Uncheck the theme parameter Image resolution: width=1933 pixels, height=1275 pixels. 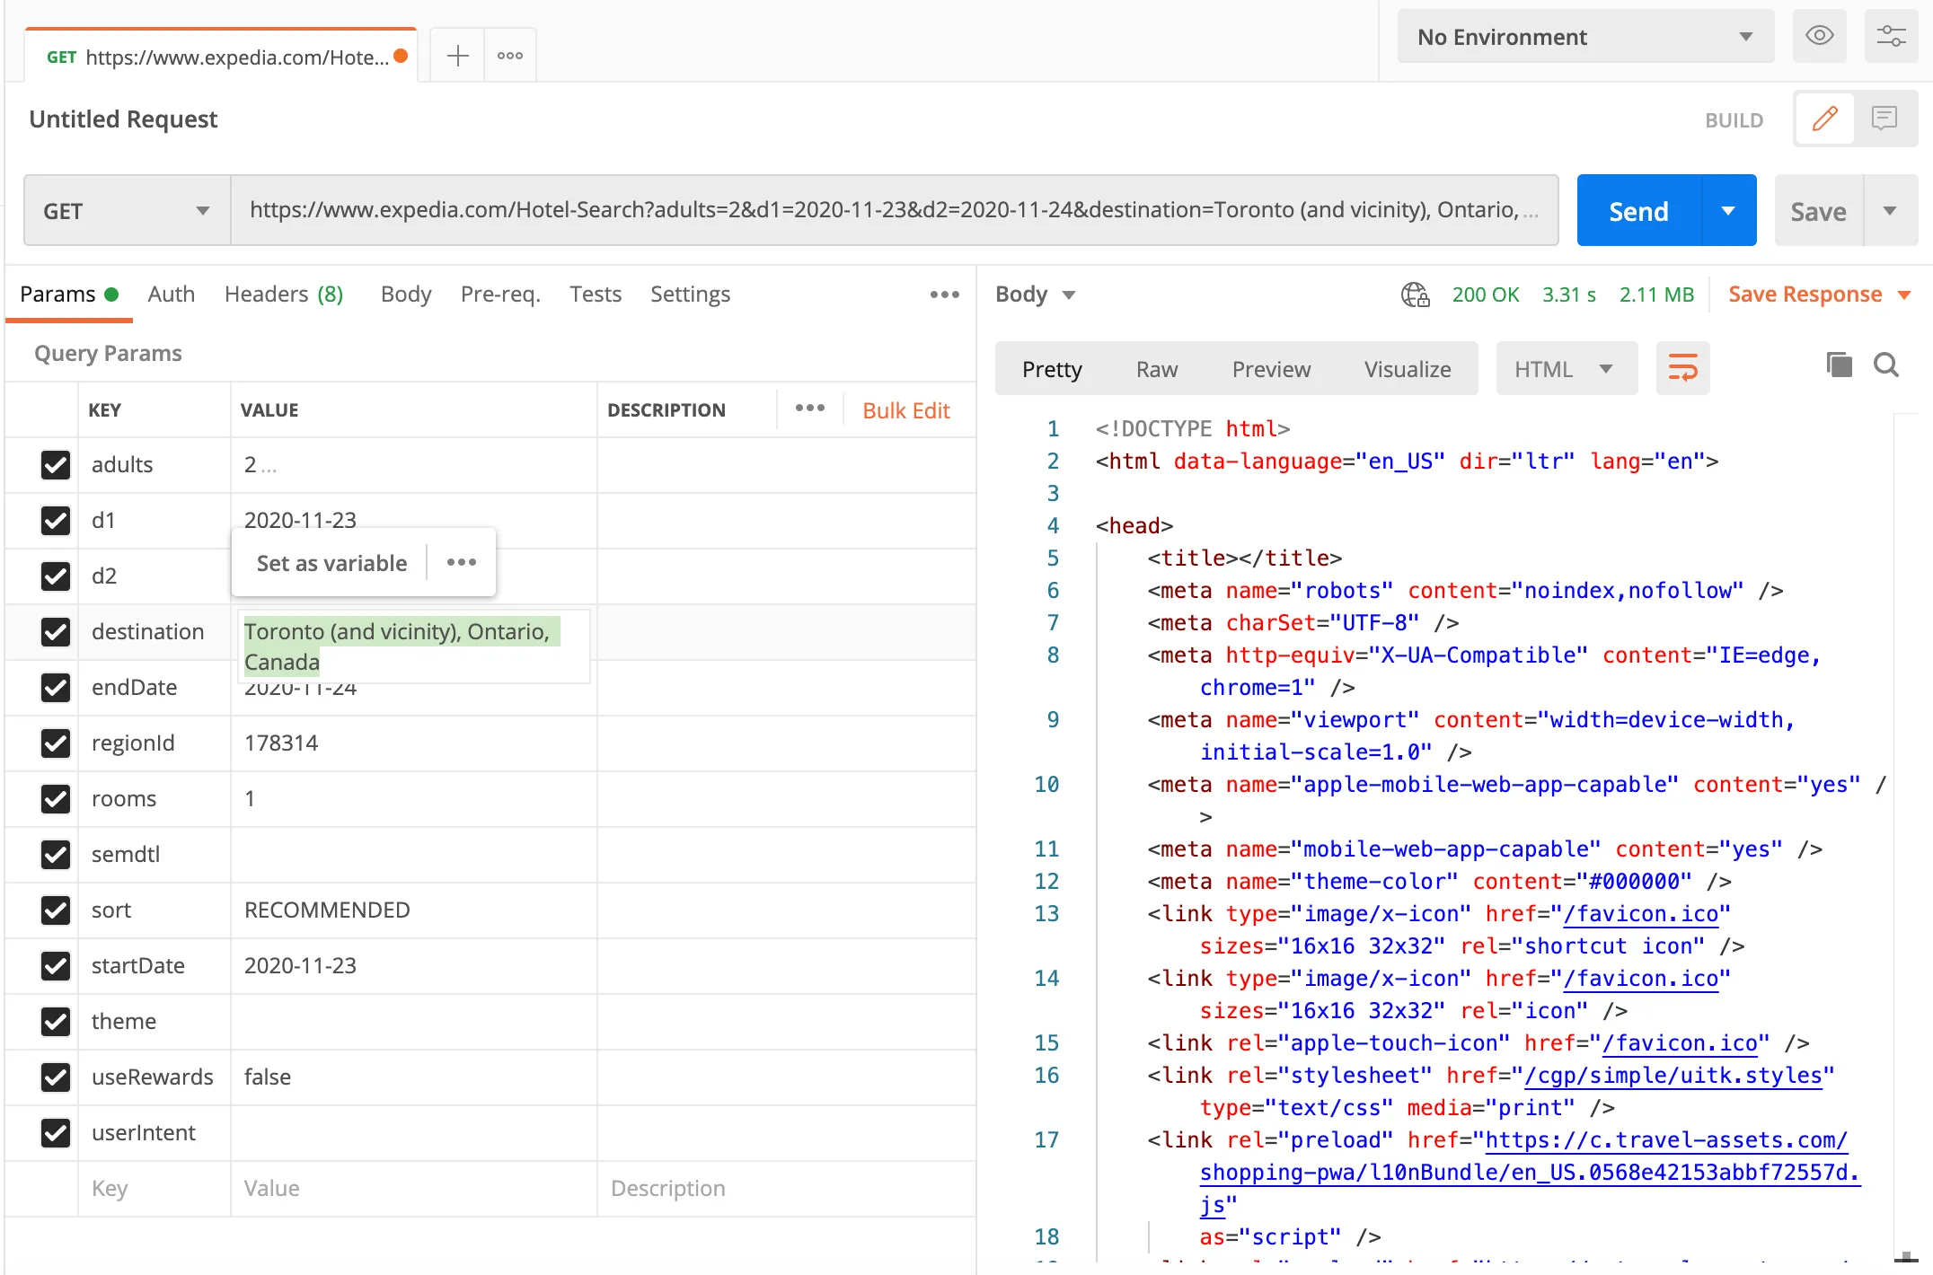[56, 1022]
